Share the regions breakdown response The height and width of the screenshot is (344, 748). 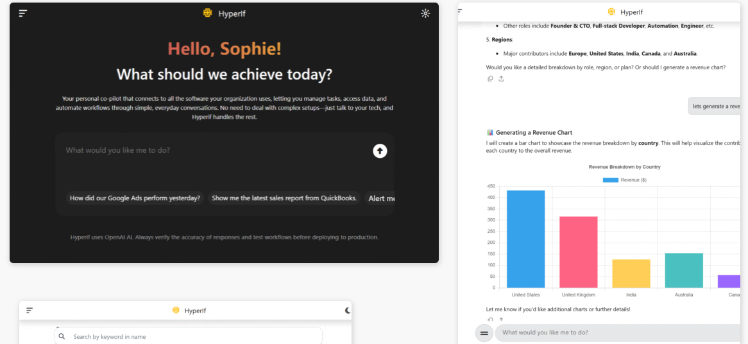(501, 79)
